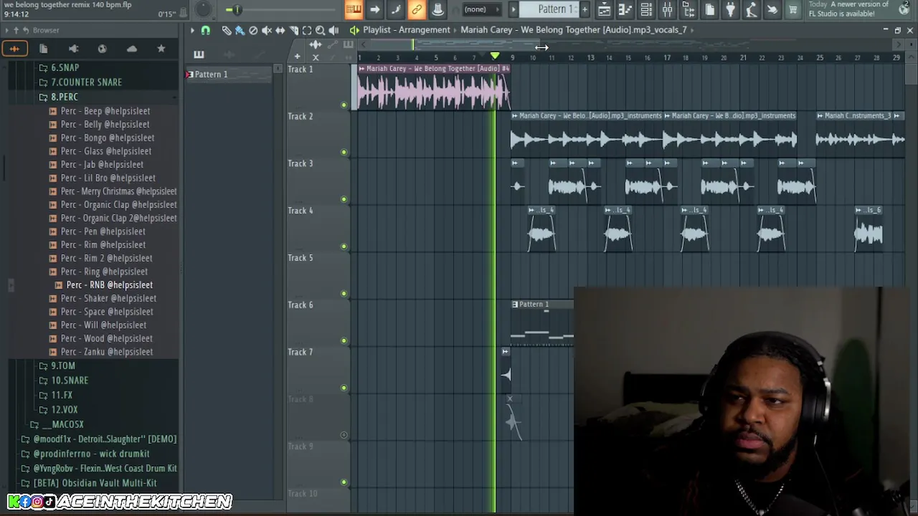Select the Draw pencil tool
Image resolution: width=918 pixels, height=516 pixels.
(x=227, y=30)
